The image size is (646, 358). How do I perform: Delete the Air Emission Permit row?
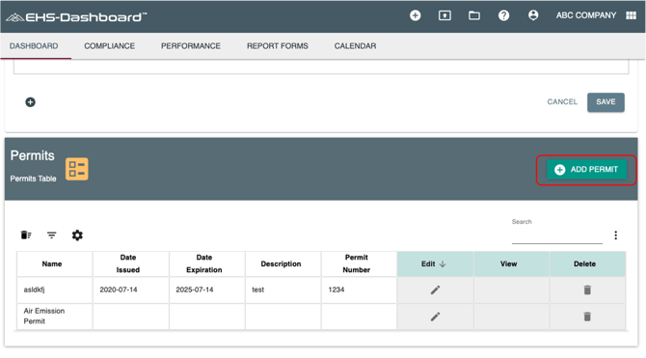(x=587, y=317)
